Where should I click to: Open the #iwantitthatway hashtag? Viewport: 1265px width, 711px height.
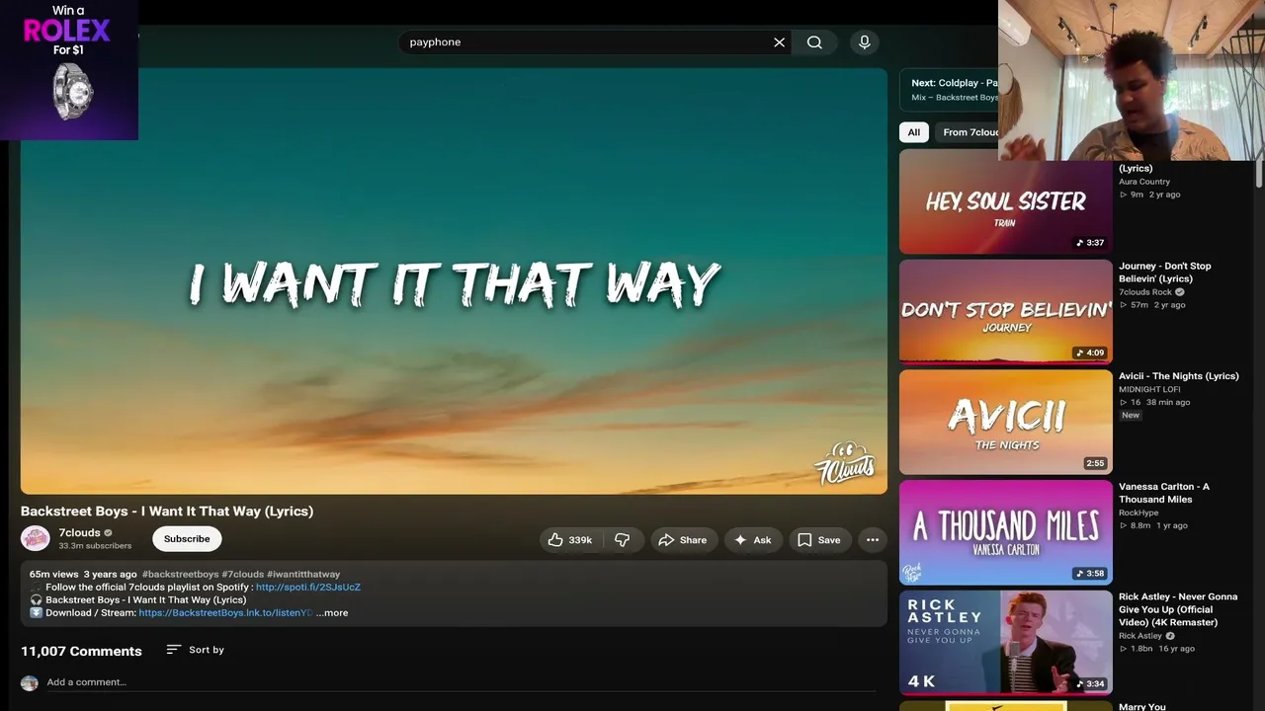tap(303, 574)
